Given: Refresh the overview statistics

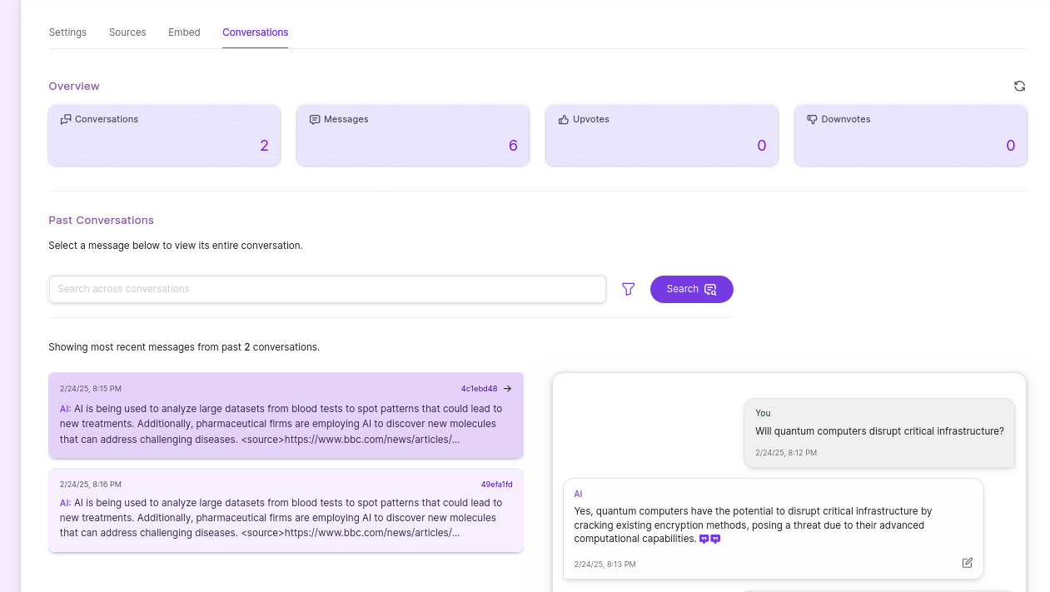Looking at the screenshot, I should (1019, 86).
